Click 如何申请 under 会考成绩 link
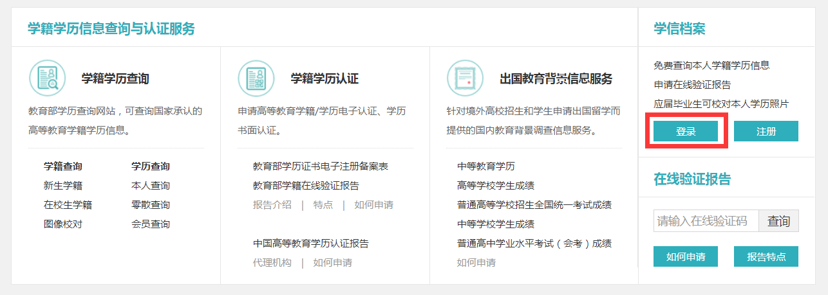This screenshot has width=828, height=295. click(x=476, y=263)
